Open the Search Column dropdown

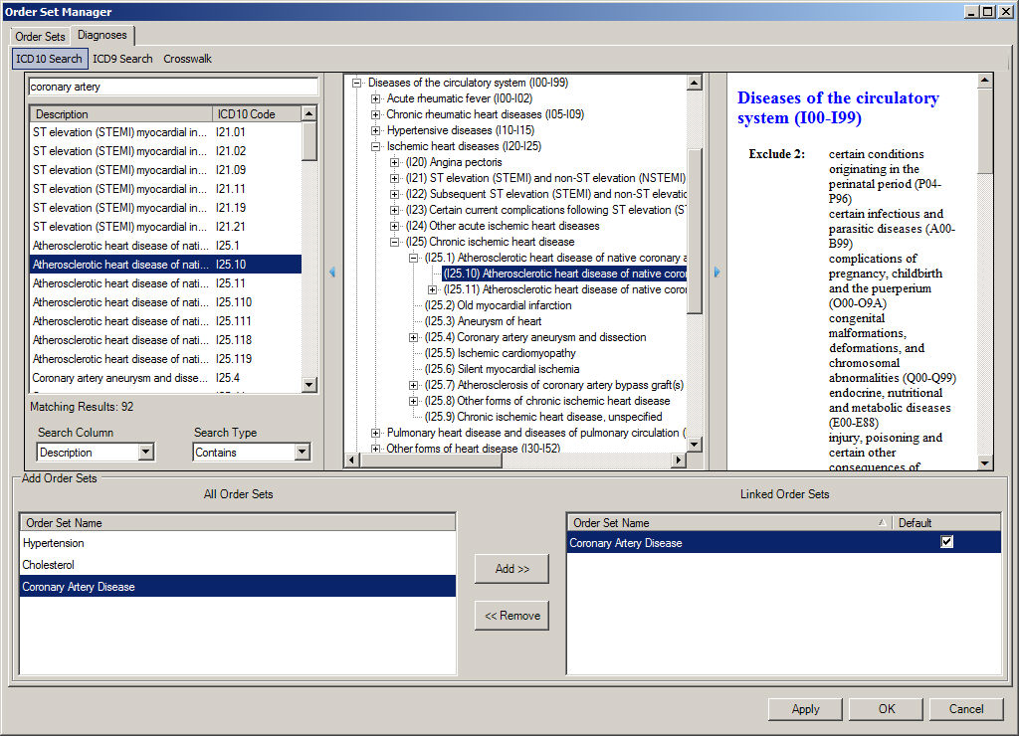point(146,453)
